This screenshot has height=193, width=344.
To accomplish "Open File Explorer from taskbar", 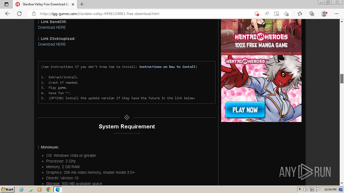I will [30, 190].
